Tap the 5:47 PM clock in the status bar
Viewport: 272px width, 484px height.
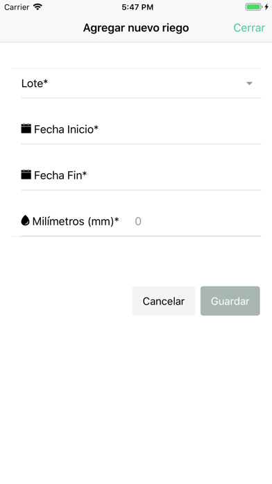click(x=137, y=7)
